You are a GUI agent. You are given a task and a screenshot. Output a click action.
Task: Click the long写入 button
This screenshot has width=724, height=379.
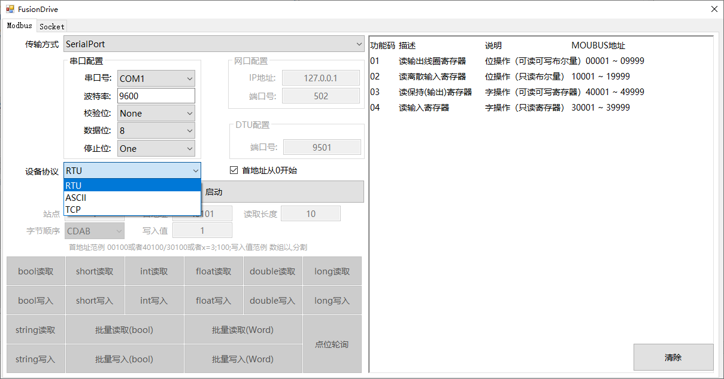point(332,300)
